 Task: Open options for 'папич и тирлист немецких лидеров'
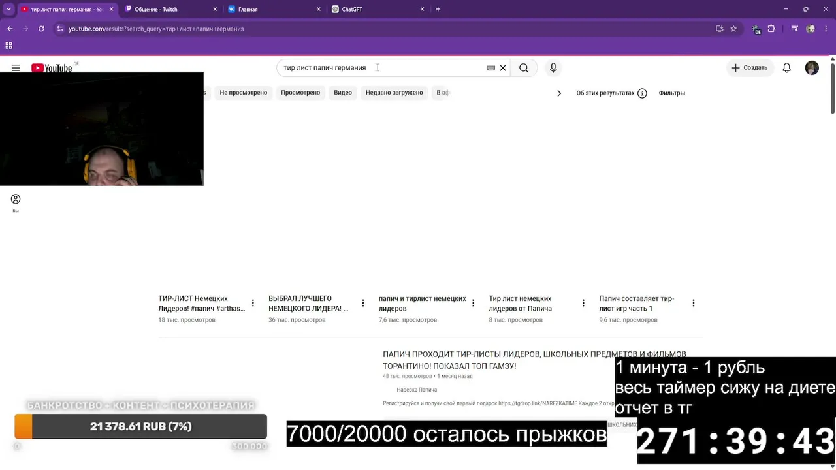pyautogui.click(x=473, y=303)
